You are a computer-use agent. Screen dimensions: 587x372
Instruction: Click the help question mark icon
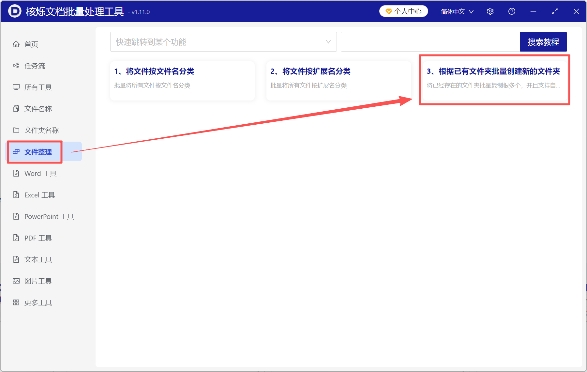tap(511, 11)
